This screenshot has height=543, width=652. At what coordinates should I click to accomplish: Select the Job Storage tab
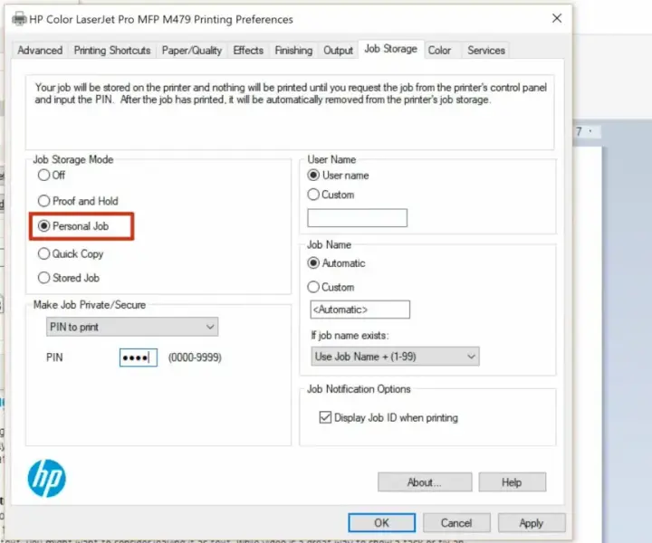[x=391, y=49]
